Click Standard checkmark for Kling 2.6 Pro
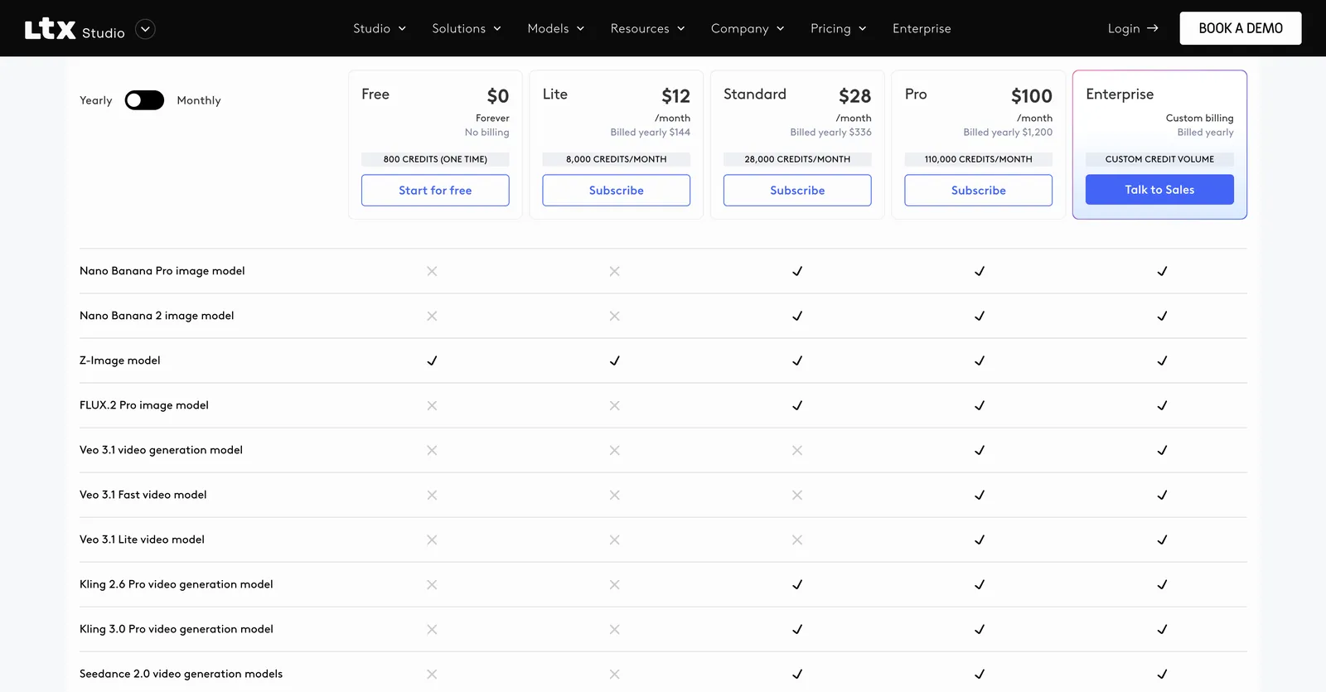1326x692 pixels. pos(797,584)
